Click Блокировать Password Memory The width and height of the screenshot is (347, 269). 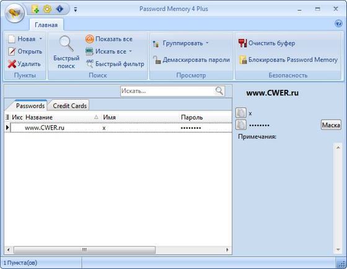pyautogui.click(x=288, y=60)
